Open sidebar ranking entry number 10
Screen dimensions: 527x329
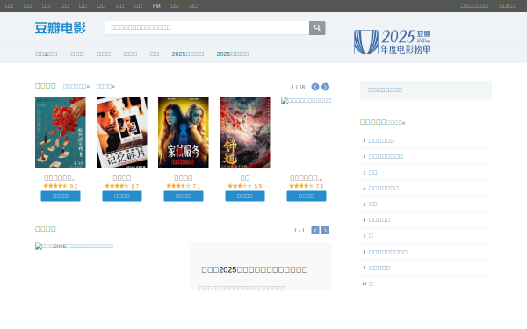tap(371, 283)
